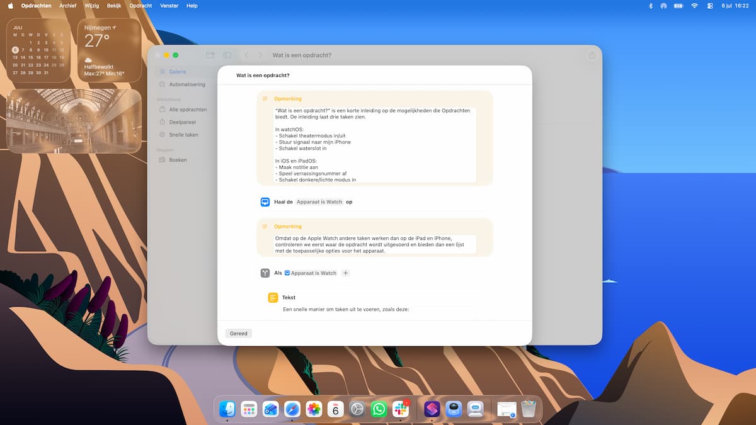Open Finder from the Dock
This screenshot has height=425, width=756.
pyautogui.click(x=227, y=409)
